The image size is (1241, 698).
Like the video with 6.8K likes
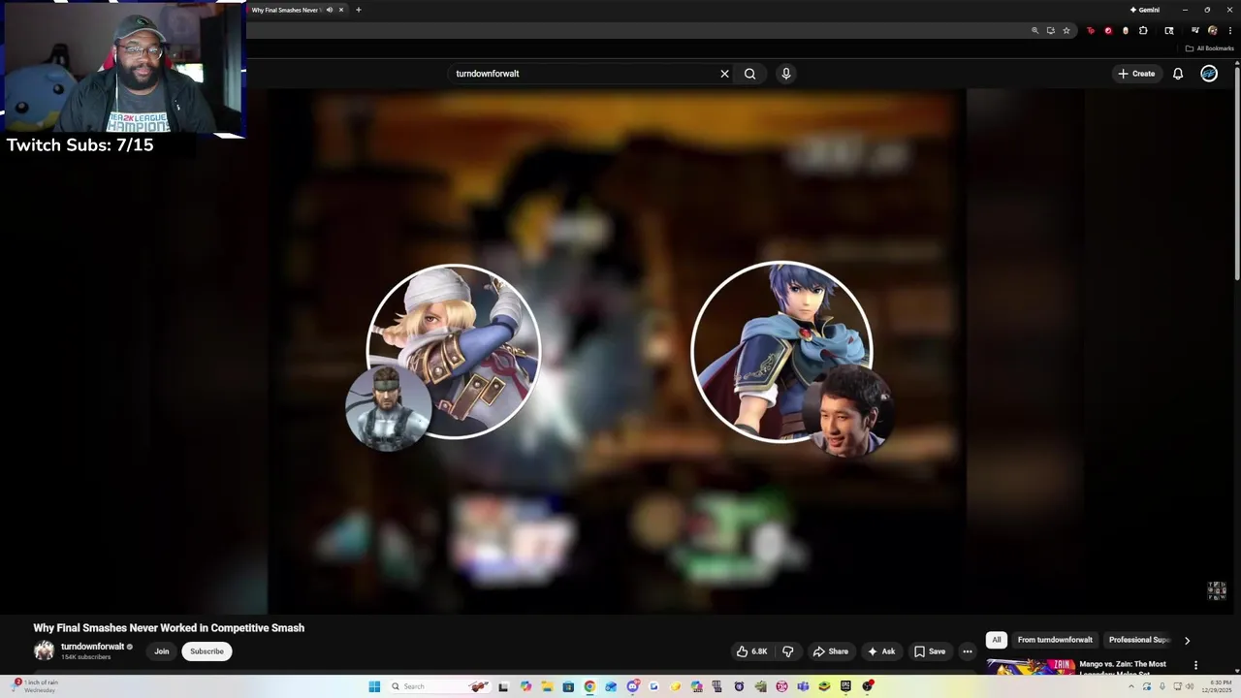(751, 651)
